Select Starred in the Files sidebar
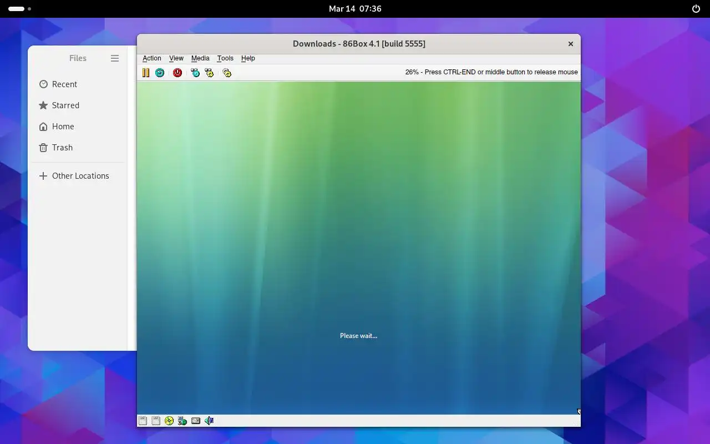 [78, 105]
